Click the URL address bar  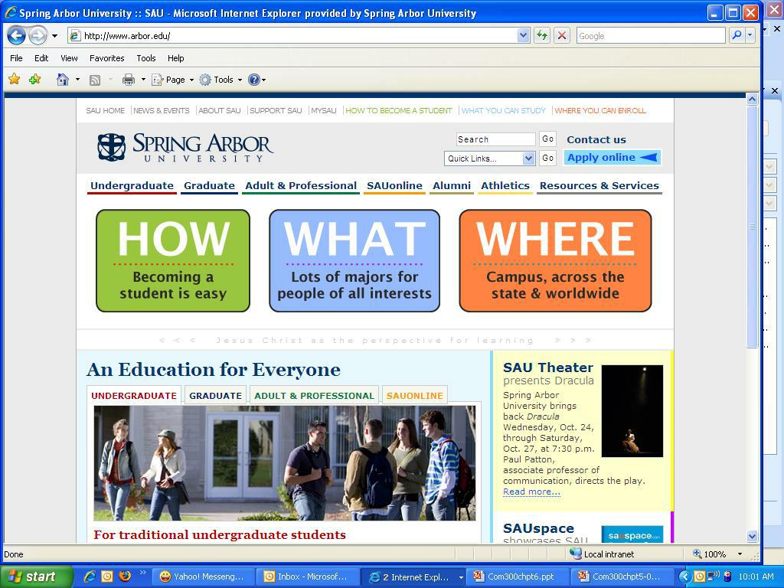tap(299, 35)
